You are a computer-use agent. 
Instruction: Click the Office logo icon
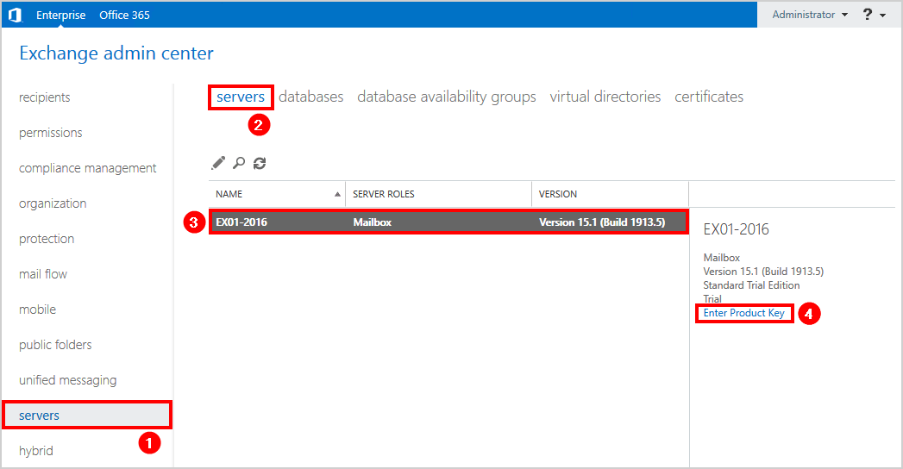tap(15, 15)
